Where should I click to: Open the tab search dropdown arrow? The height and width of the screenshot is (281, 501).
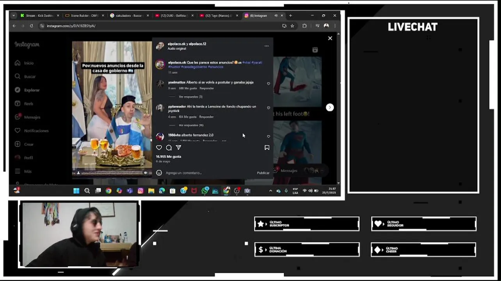(x=14, y=16)
